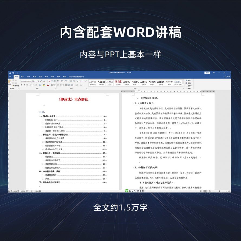241x241 pixels.
Task: Click the 登录 sign-in button
Action: tap(207, 73)
